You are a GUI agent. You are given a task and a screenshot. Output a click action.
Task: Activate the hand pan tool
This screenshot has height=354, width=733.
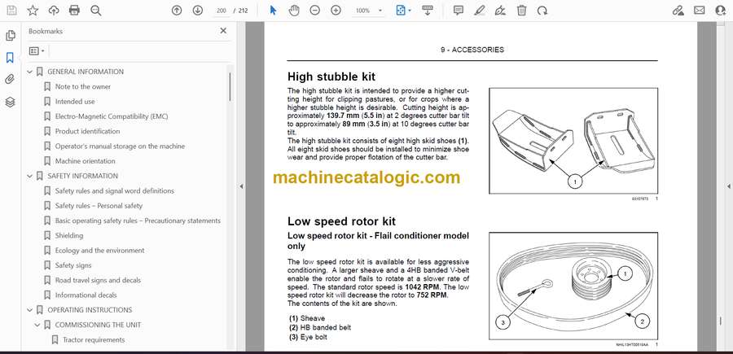pos(293,11)
